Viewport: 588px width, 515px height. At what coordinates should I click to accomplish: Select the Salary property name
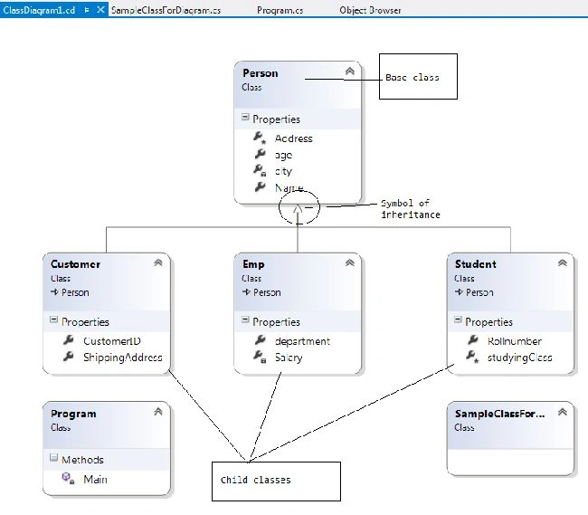[x=289, y=358]
